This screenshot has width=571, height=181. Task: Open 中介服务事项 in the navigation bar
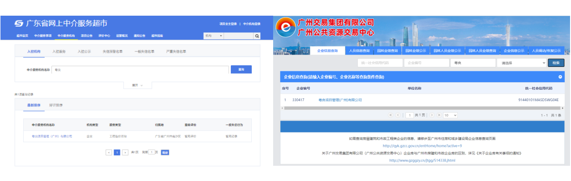(x=42, y=36)
